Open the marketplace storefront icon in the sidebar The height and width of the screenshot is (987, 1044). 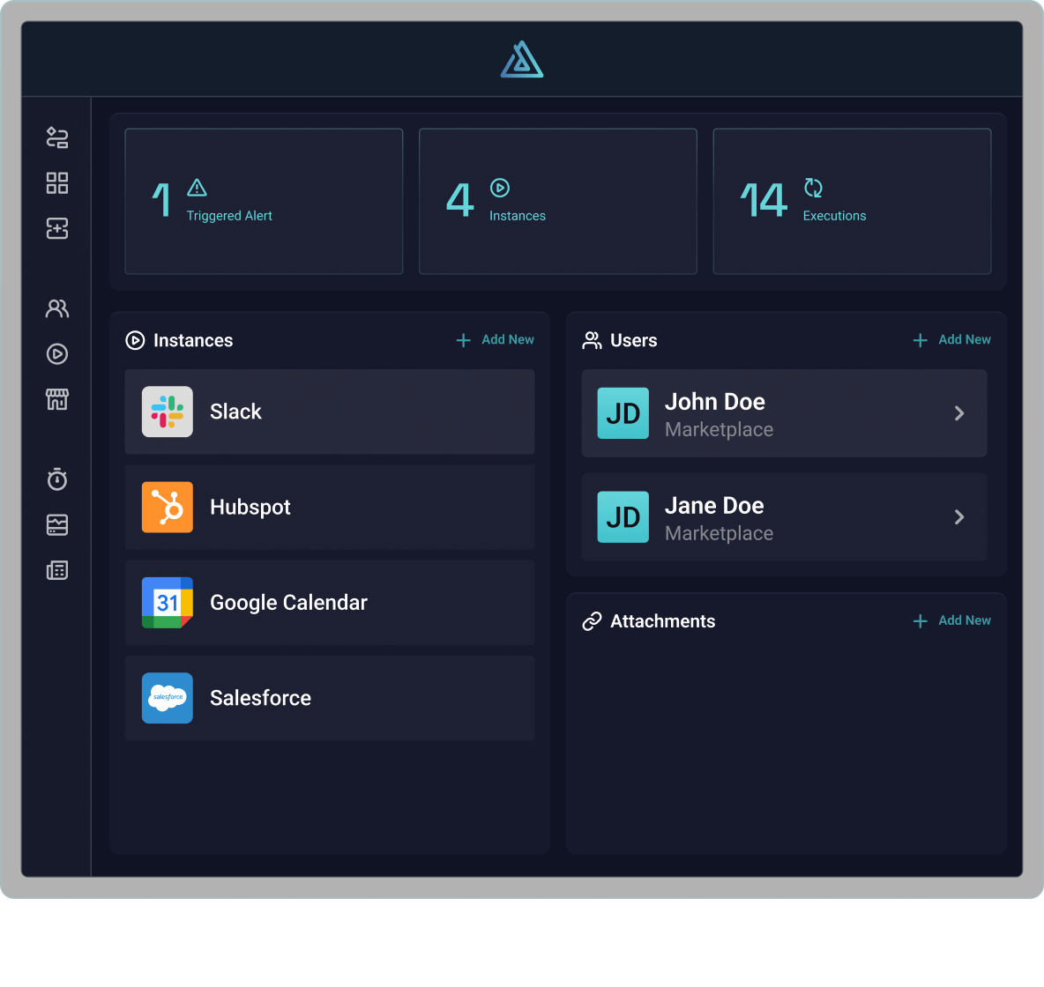(x=57, y=399)
